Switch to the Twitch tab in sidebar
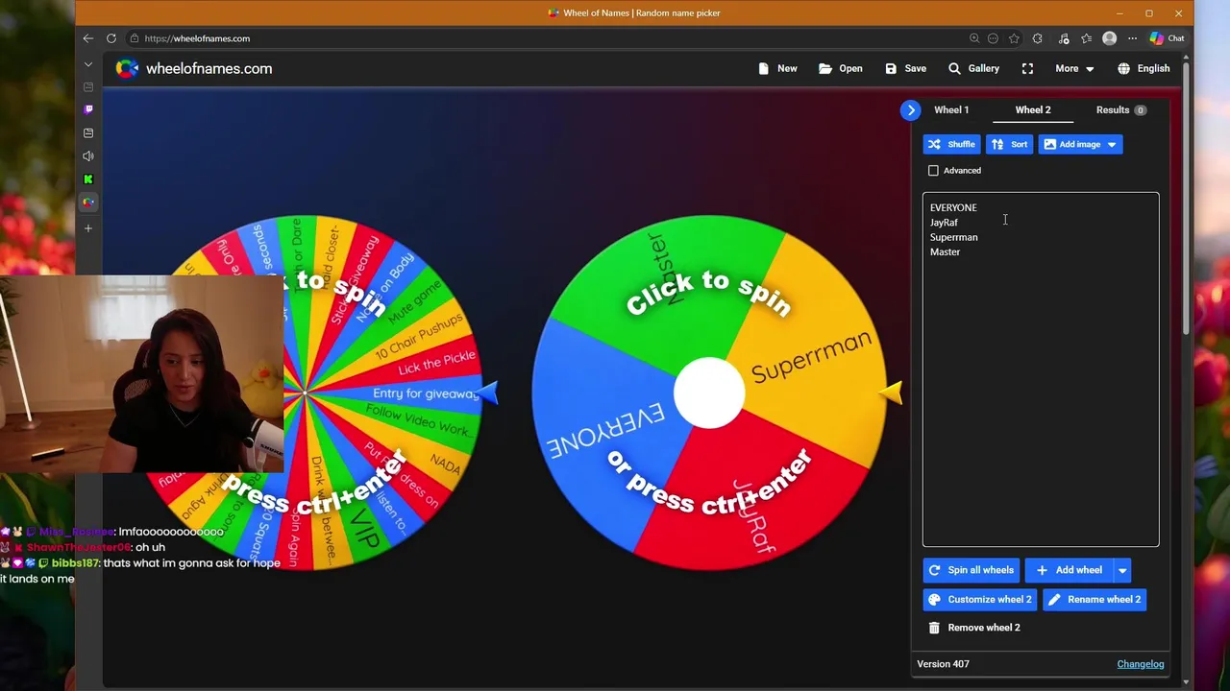1230x691 pixels. click(88, 109)
